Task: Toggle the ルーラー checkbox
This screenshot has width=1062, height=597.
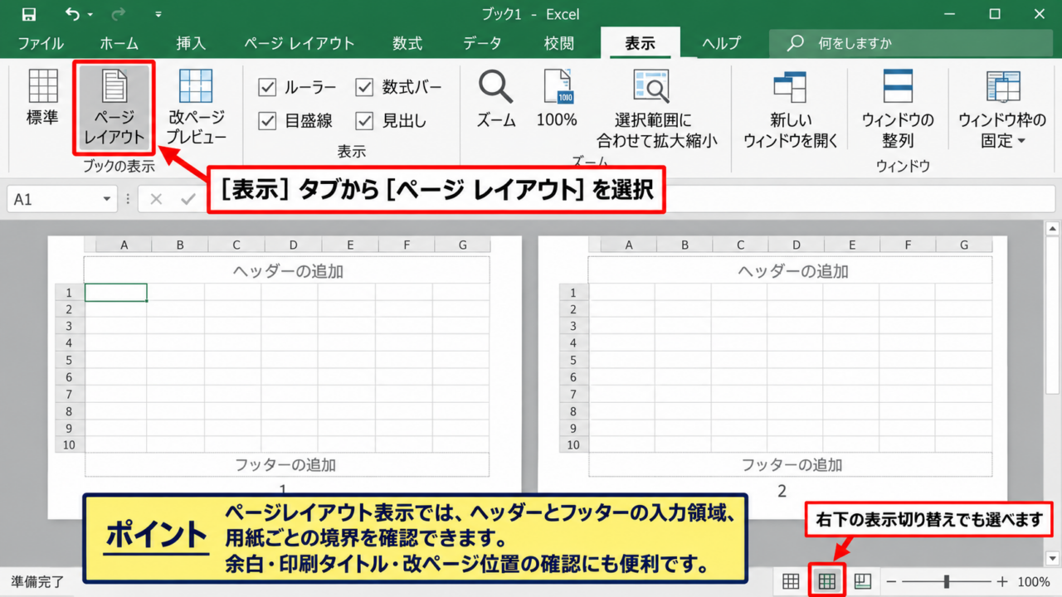Action: pyautogui.click(x=267, y=87)
